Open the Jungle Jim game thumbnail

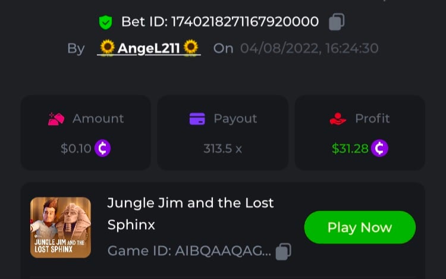61,227
